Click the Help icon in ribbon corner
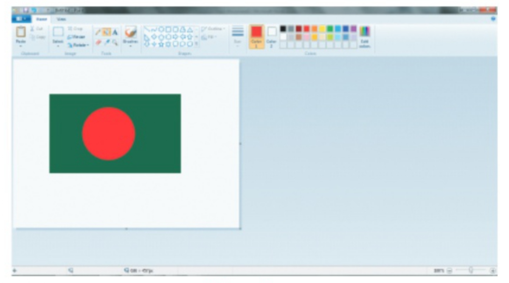The width and height of the screenshot is (509, 283). point(493,19)
